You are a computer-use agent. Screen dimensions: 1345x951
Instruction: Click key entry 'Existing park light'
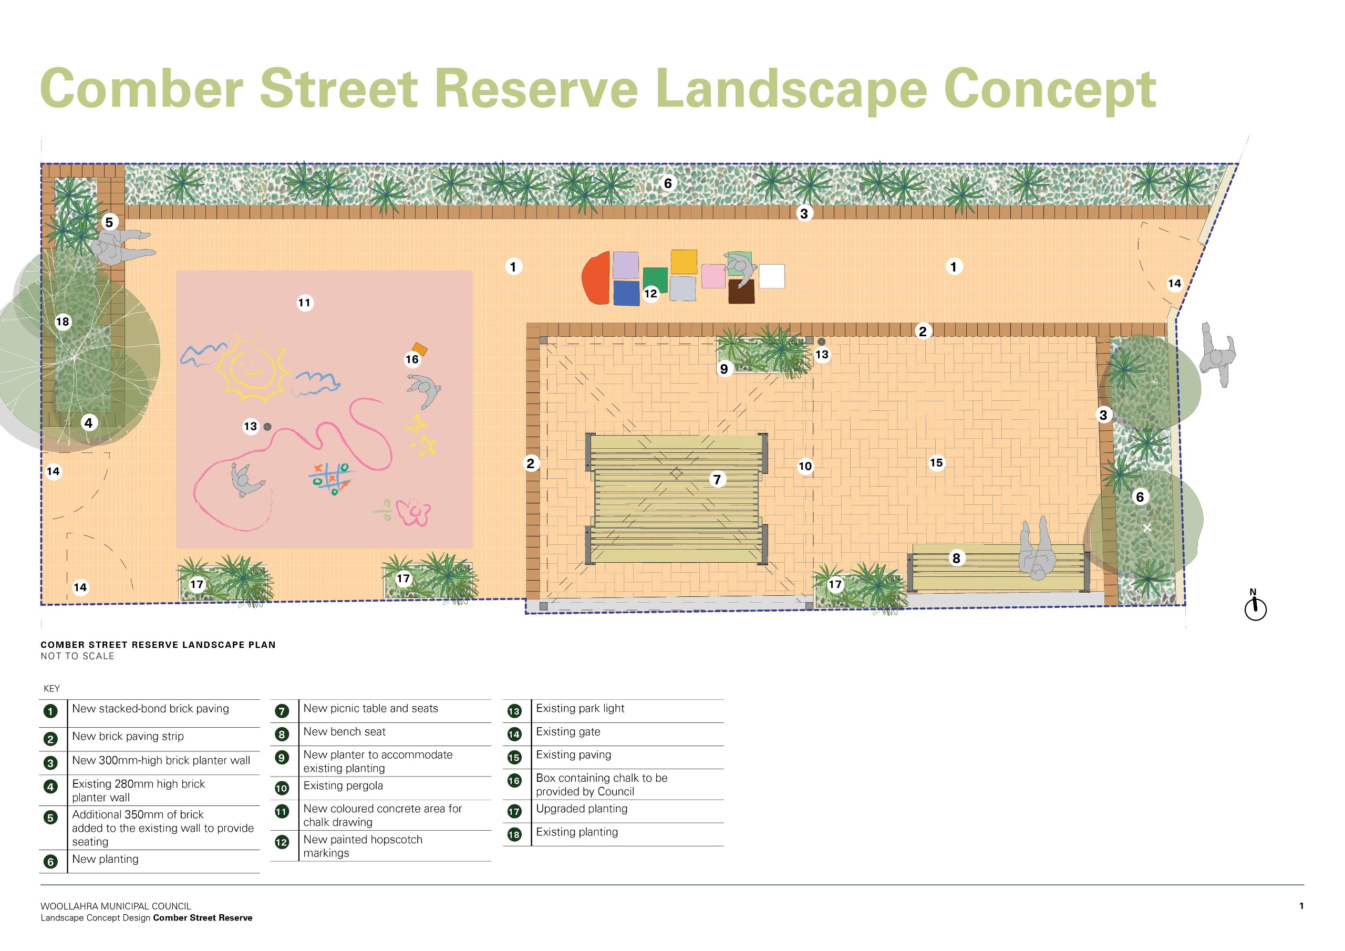580,708
